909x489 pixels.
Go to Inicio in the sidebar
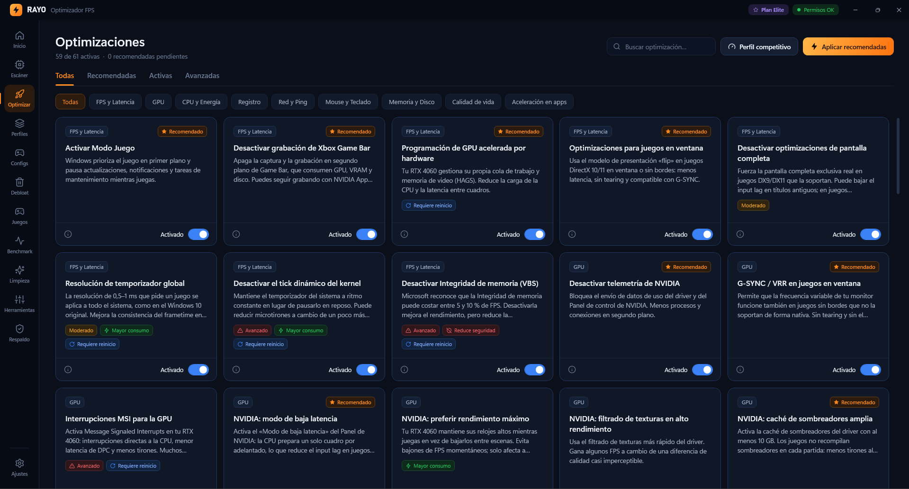(x=19, y=40)
